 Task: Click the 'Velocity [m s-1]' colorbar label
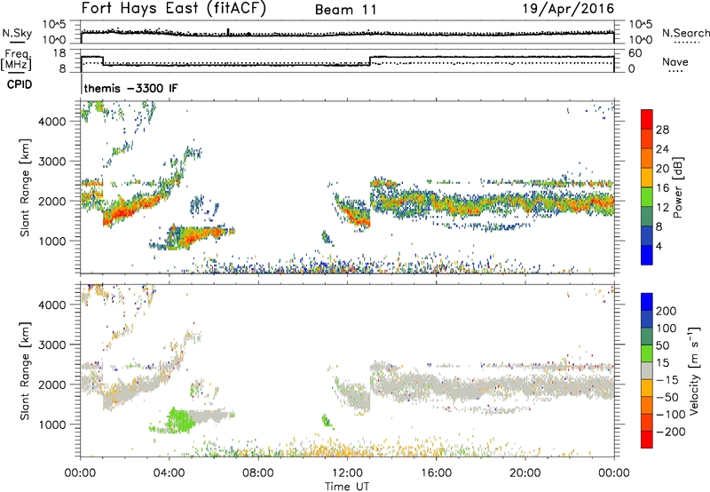(693, 370)
